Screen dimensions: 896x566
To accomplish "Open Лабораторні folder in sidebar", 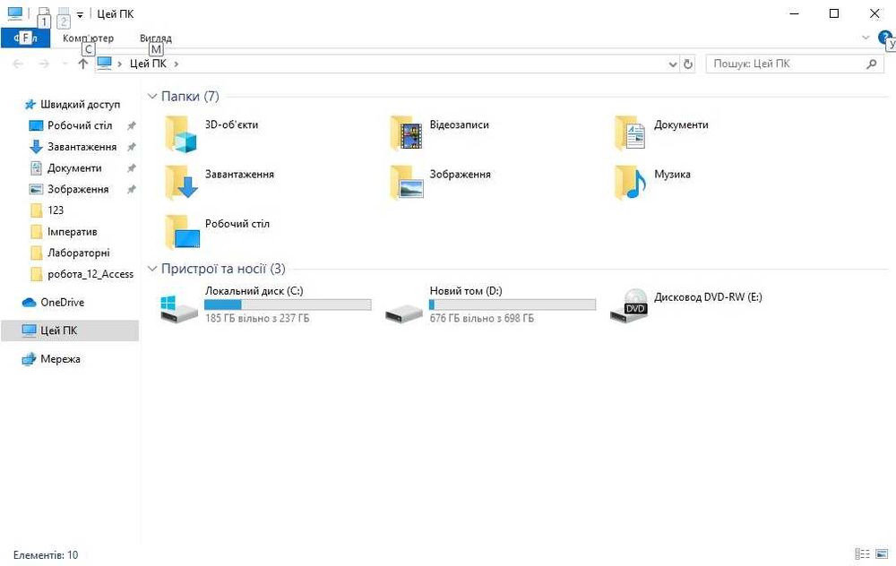I will tap(78, 253).
